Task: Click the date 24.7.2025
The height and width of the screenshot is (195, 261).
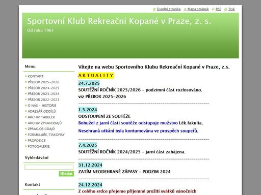Action: click(89, 83)
